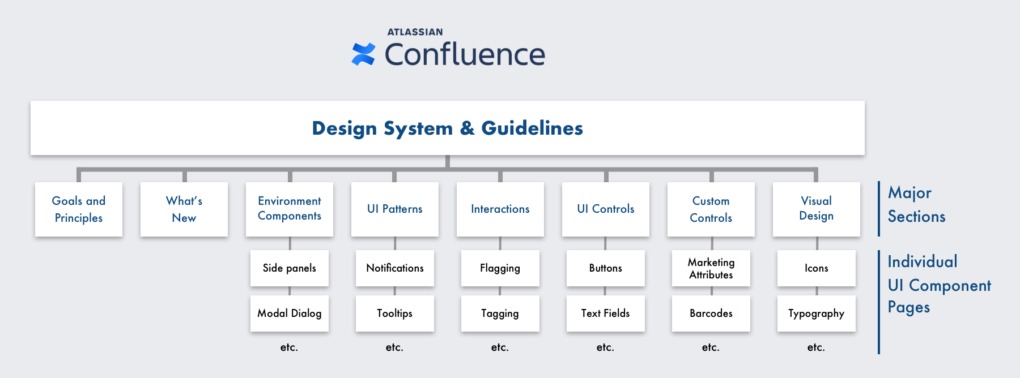Viewport: 1020px width, 378px height.
Task: Click the Confluence logo icon
Action: point(363,54)
